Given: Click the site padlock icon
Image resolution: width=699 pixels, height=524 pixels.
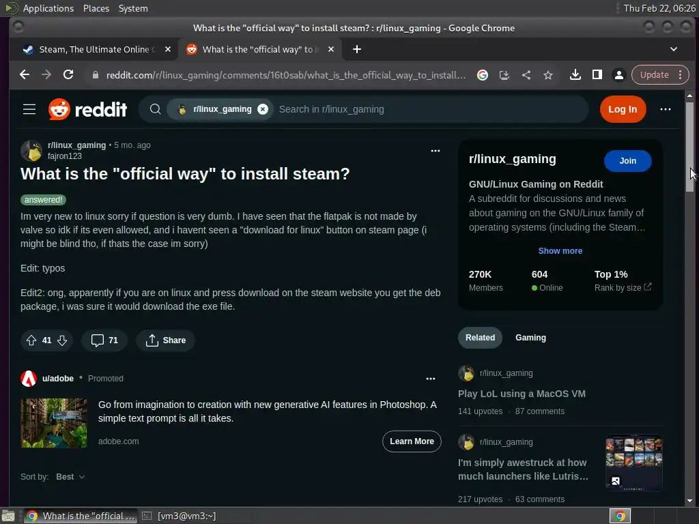Looking at the screenshot, I should point(95,75).
